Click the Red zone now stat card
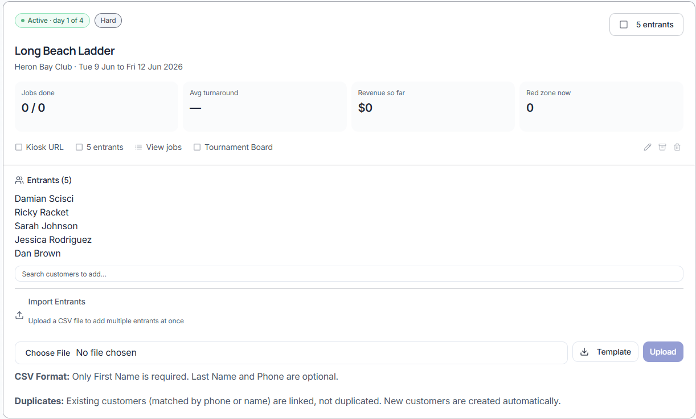 (601, 107)
